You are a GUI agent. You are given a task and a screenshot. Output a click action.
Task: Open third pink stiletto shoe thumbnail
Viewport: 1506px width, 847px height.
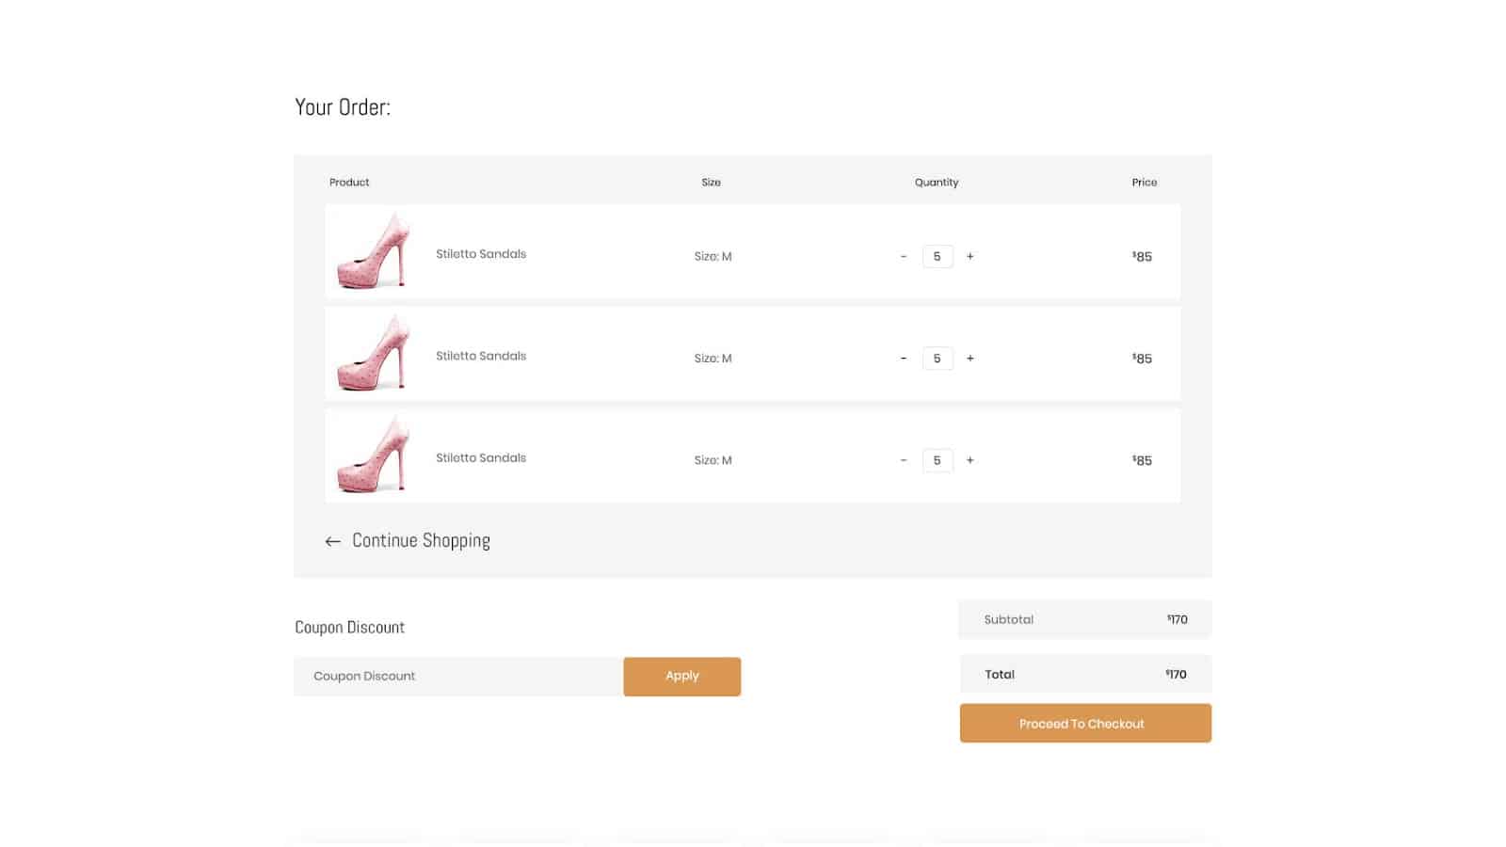[x=374, y=454]
